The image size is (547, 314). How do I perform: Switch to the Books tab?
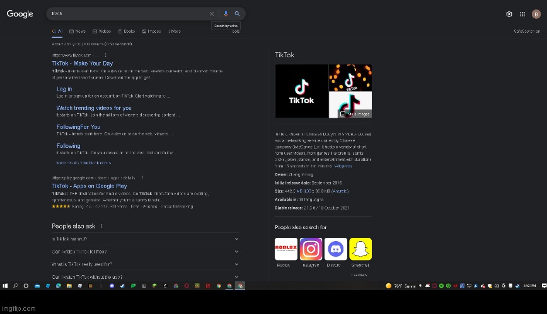127,31
